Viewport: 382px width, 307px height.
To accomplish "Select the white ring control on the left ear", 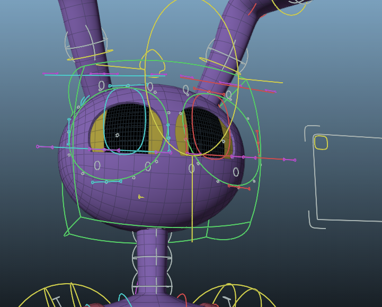I will pos(86,45).
